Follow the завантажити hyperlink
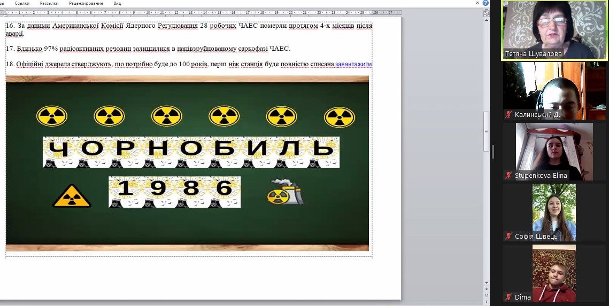The height and width of the screenshot is (306, 609). (353, 64)
